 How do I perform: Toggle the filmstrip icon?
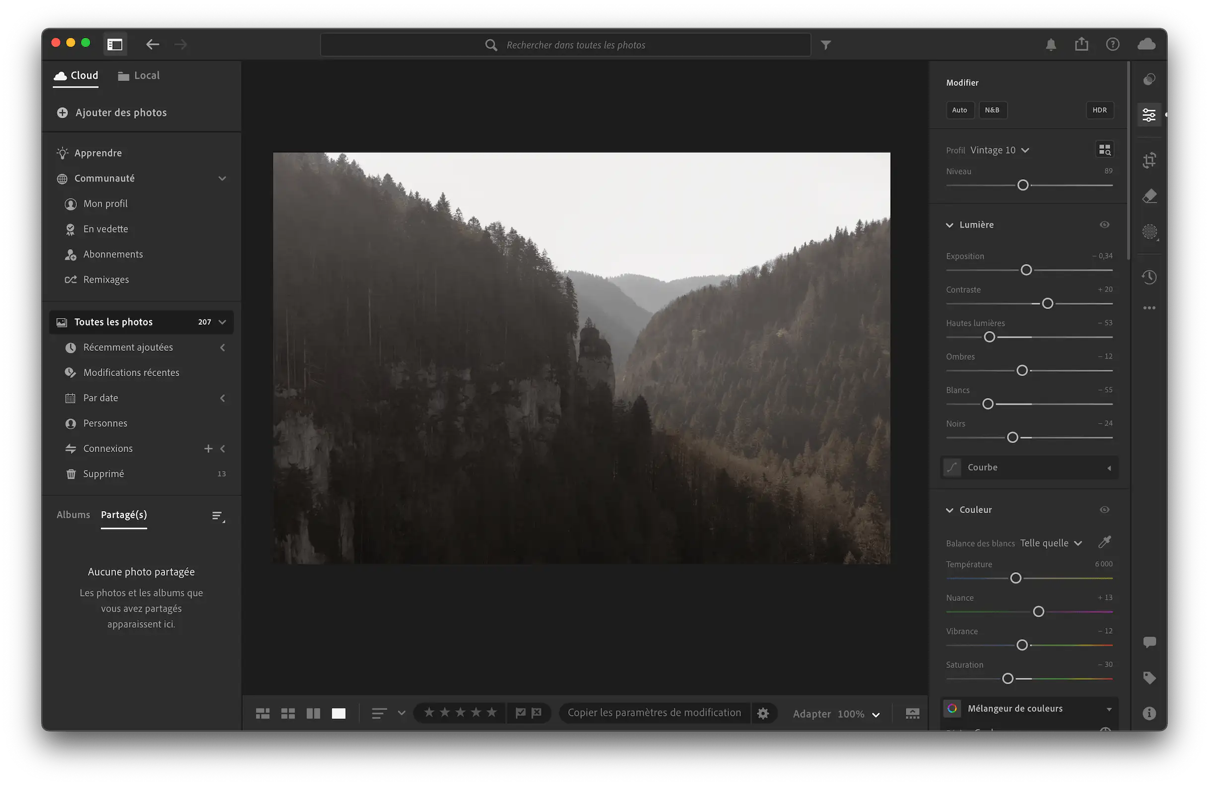912,714
